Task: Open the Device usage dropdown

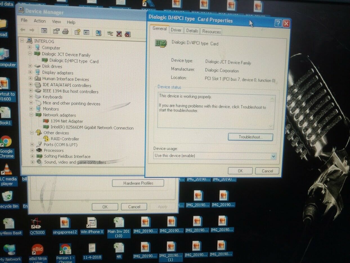Action: point(273,156)
